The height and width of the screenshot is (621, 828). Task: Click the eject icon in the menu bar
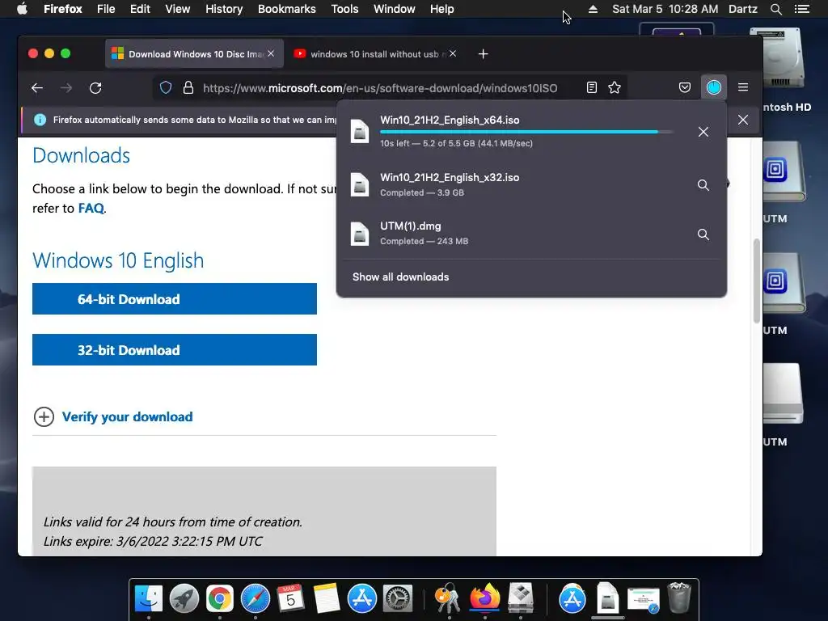tap(593, 9)
